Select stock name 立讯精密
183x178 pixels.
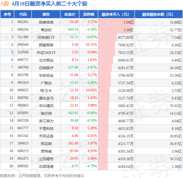point(46,159)
